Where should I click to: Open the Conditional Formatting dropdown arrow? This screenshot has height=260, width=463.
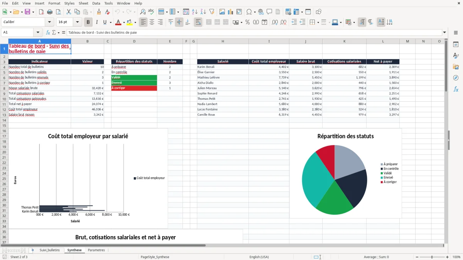coord(354,22)
